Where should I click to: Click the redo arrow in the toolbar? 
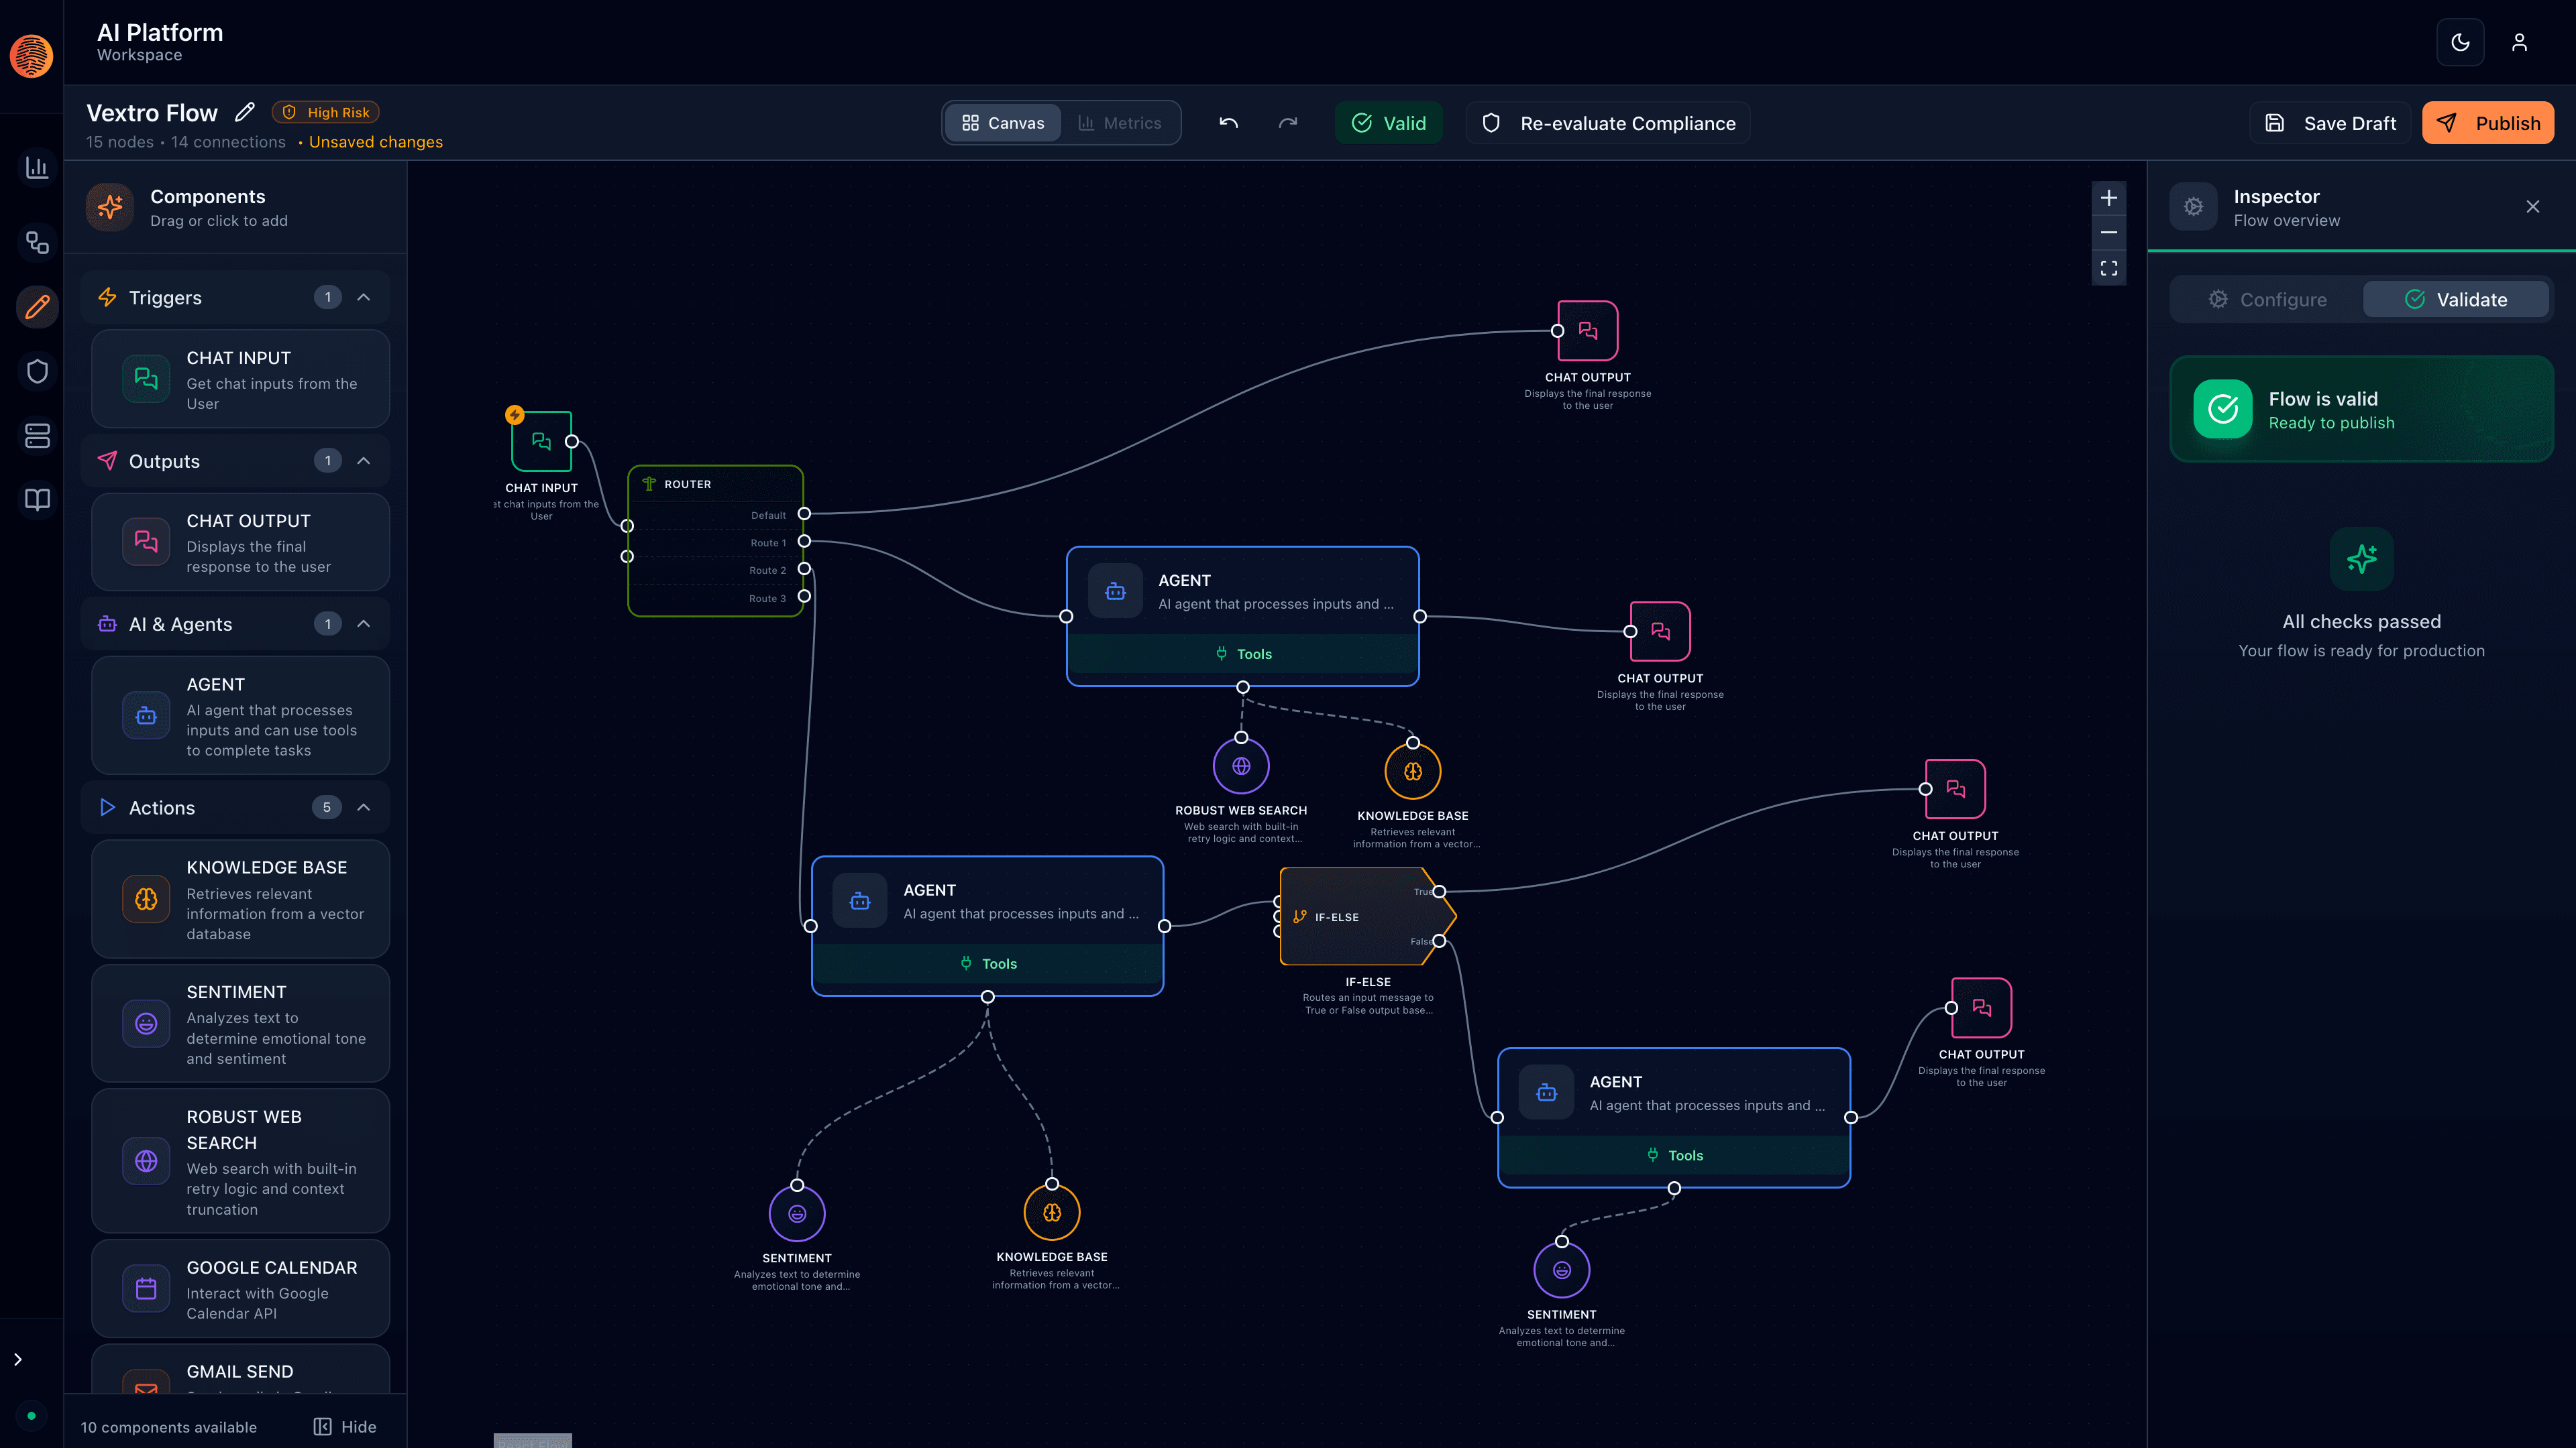1288,123
